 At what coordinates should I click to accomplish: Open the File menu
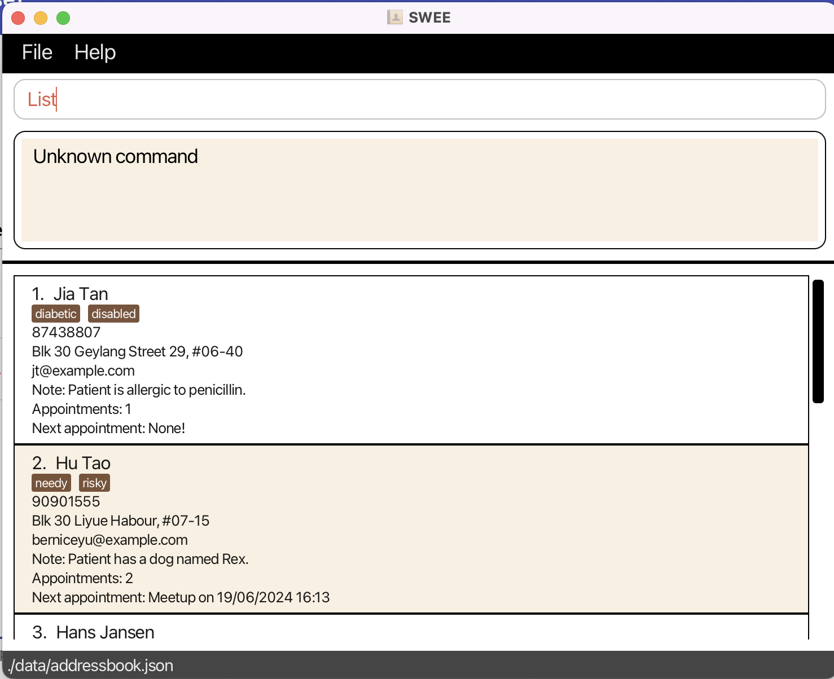pyautogui.click(x=37, y=52)
